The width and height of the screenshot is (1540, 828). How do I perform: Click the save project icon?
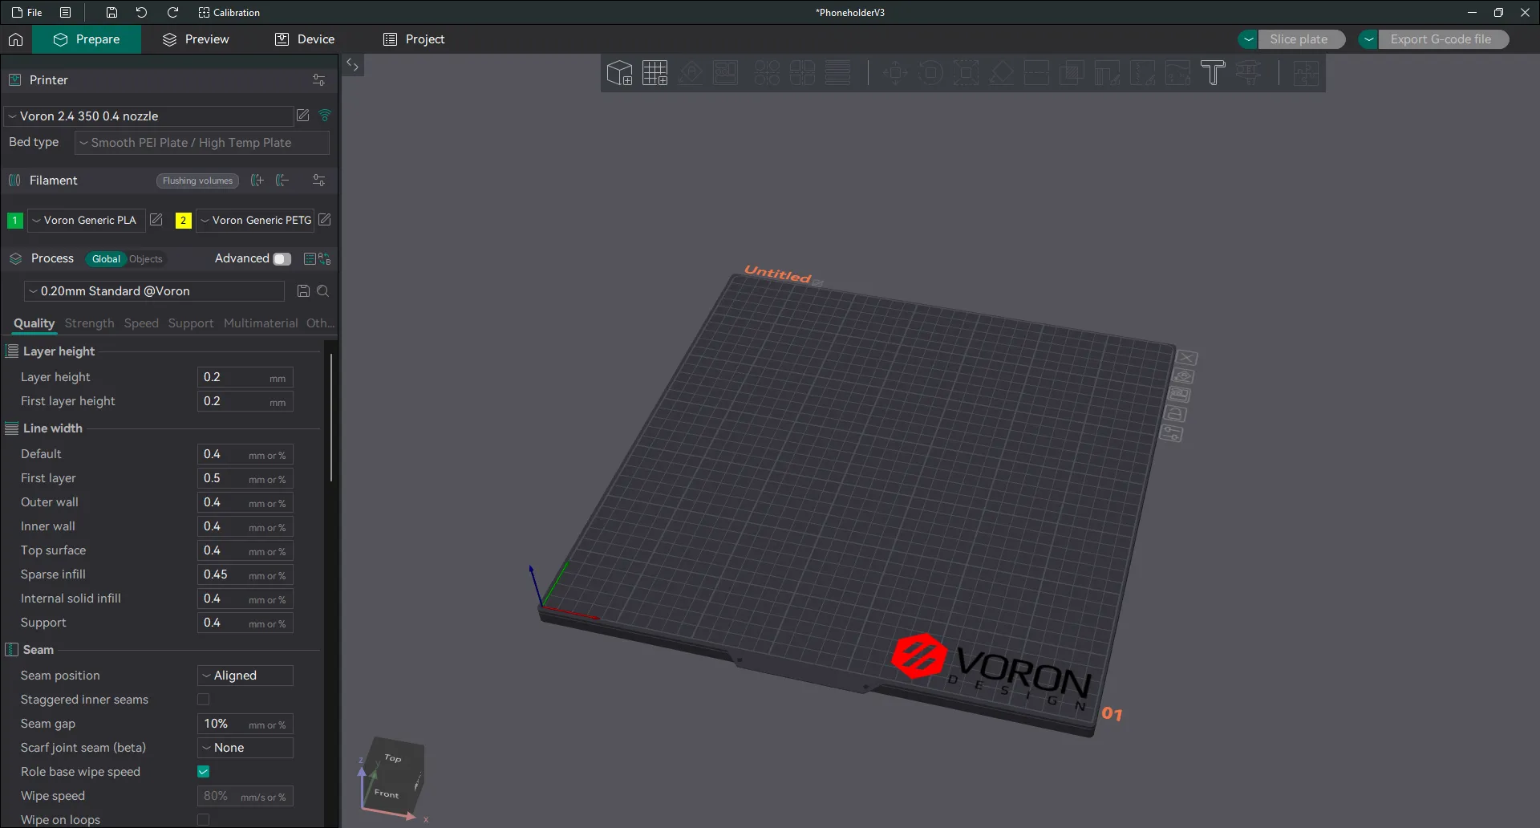(x=111, y=13)
